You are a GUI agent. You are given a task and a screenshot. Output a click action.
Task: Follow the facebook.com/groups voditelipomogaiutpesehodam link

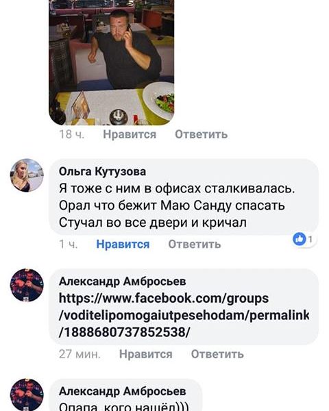point(184,315)
